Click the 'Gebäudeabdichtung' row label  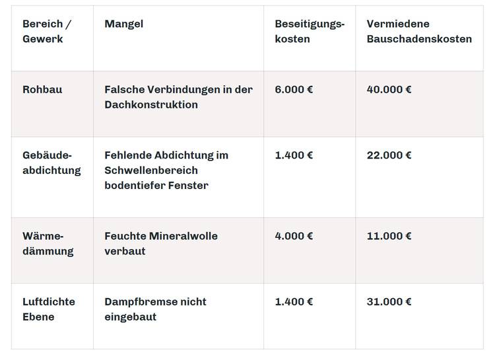pyautogui.click(x=51, y=163)
